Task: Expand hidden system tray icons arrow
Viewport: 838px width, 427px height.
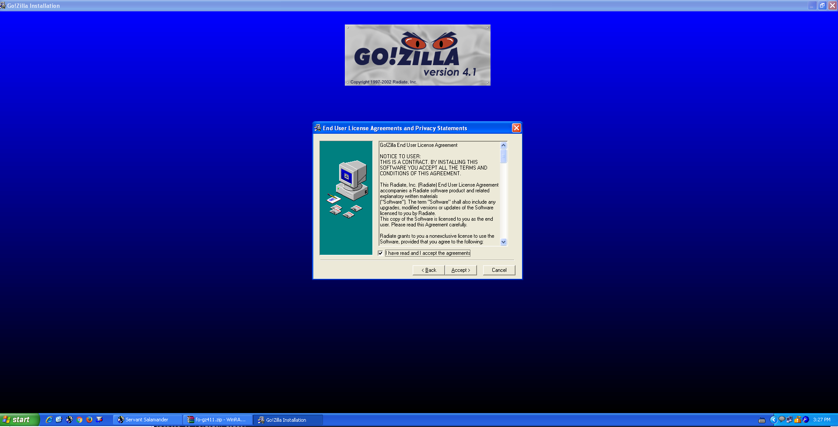Action: [773, 420]
